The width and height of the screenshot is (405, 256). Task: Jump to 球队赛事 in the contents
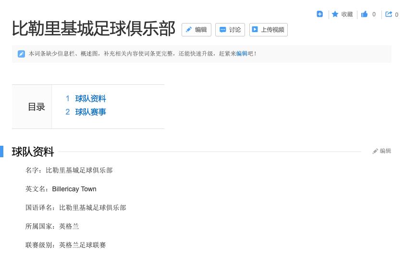click(90, 112)
